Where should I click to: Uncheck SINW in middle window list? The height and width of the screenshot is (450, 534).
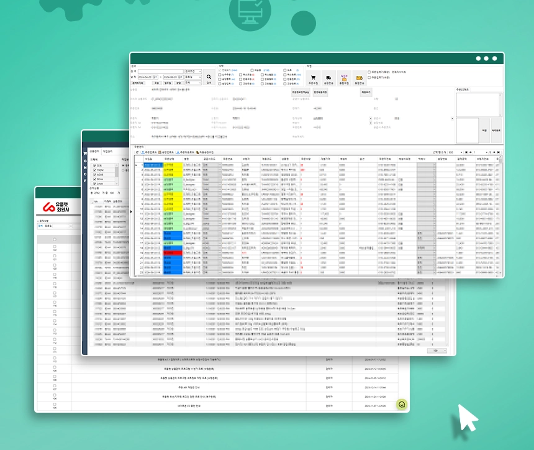pos(94,184)
